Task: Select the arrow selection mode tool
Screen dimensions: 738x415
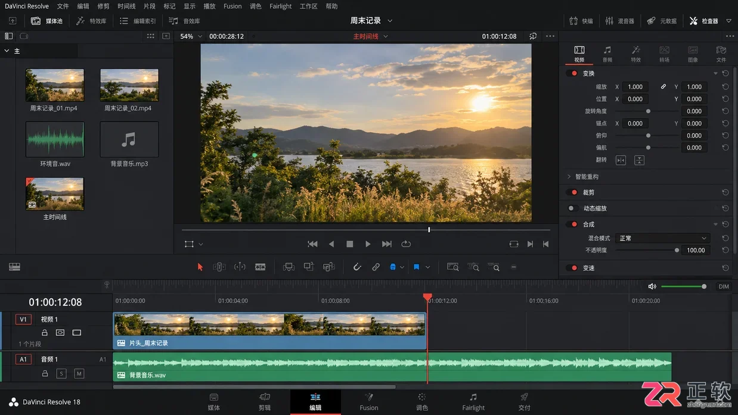Action: pyautogui.click(x=200, y=267)
